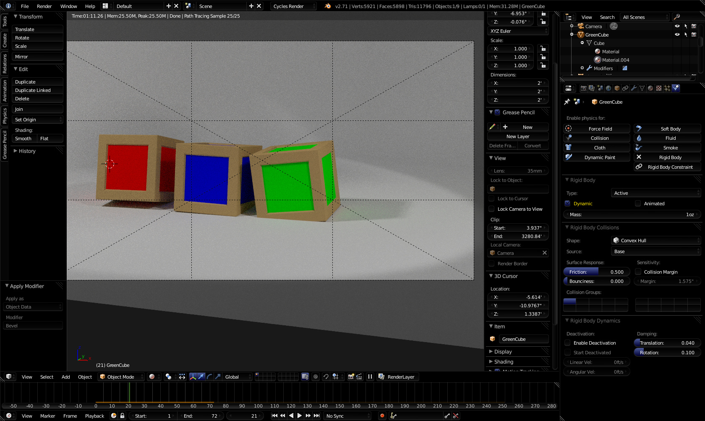Enable Lock Camera to View
The height and width of the screenshot is (421, 705).
click(x=492, y=209)
